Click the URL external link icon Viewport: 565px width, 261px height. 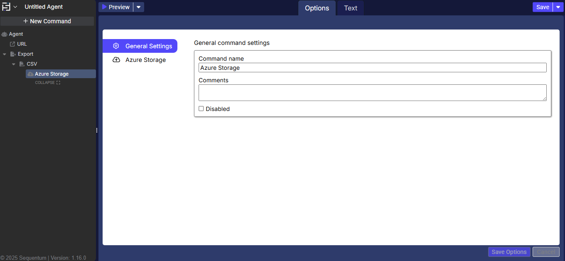pos(12,44)
